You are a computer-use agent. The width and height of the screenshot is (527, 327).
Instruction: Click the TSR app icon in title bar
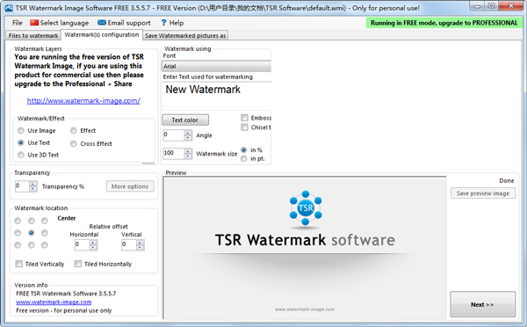(9, 8)
